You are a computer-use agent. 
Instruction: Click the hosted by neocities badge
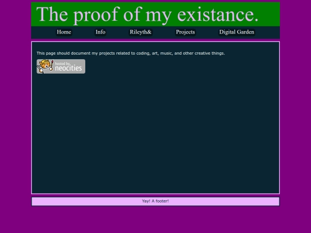[x=61, y=66]
